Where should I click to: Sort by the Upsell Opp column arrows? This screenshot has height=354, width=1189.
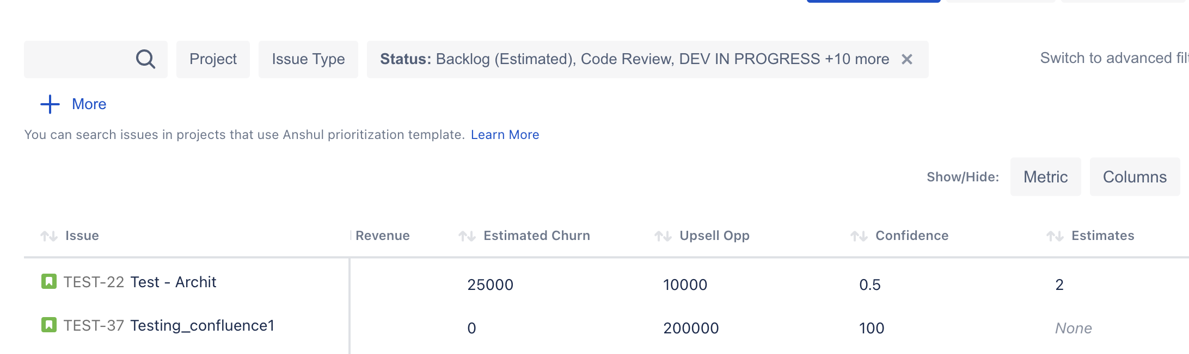662,236
